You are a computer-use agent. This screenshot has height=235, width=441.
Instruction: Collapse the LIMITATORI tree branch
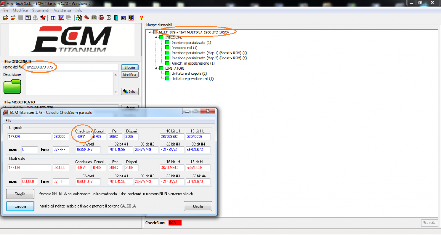pyautogui.click(x=156, y=68)
